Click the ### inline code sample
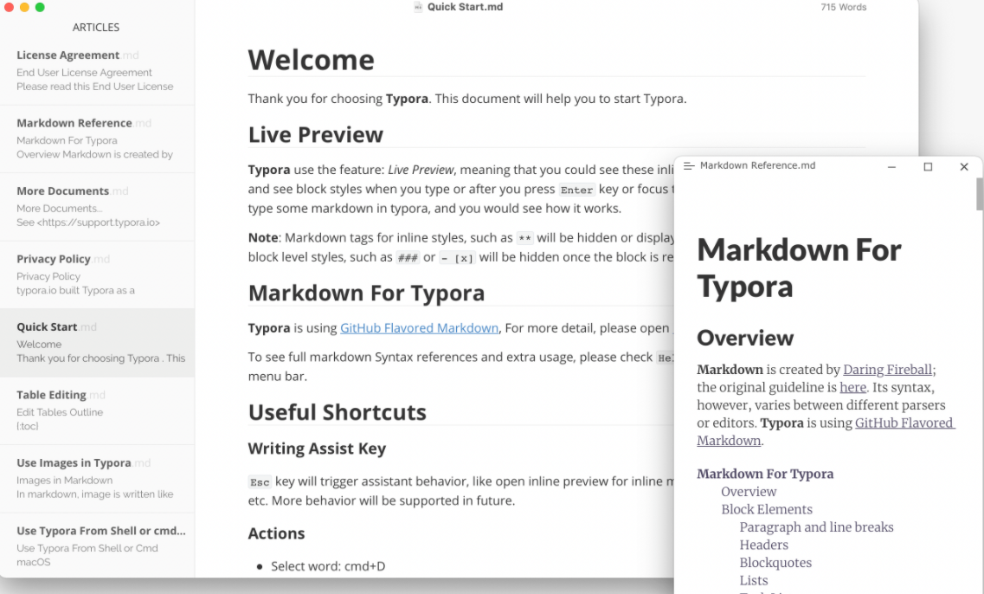 [x=408, y=257]
